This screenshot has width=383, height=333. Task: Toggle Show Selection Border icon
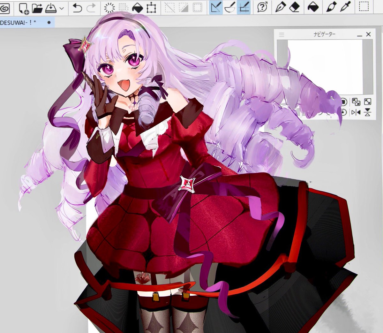198,8
